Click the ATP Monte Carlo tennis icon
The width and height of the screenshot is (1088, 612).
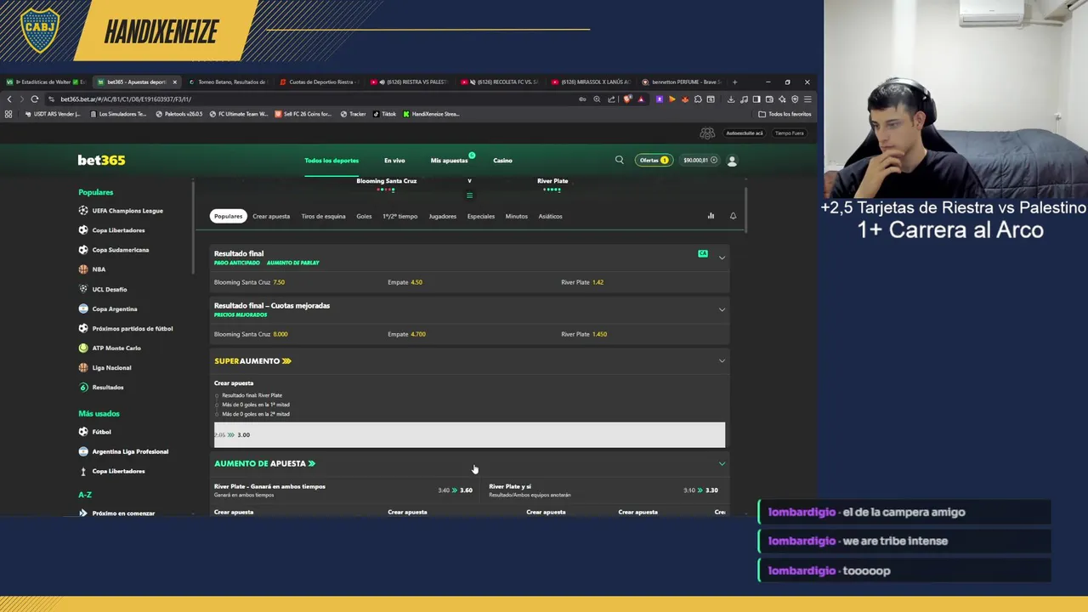click(83, 348)
